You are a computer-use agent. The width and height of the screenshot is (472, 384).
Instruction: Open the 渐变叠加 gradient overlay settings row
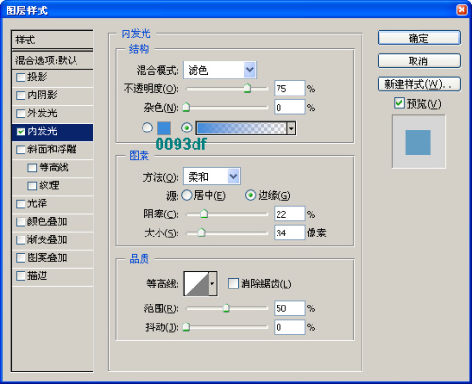pos(52,240)
